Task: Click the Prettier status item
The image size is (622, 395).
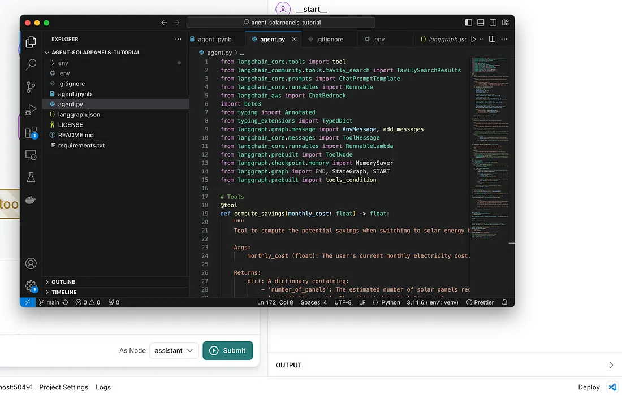Action: (480, 302)
